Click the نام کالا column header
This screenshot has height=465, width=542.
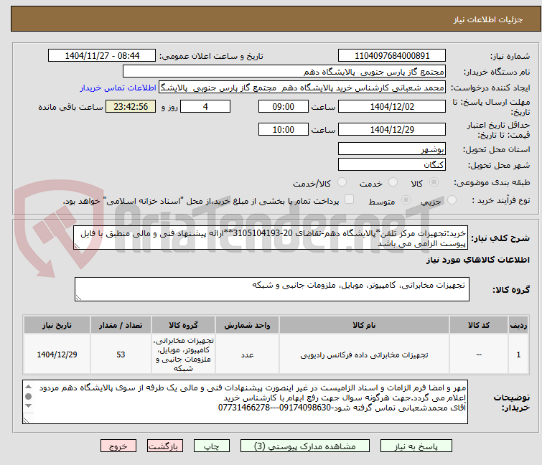point(364,325)
